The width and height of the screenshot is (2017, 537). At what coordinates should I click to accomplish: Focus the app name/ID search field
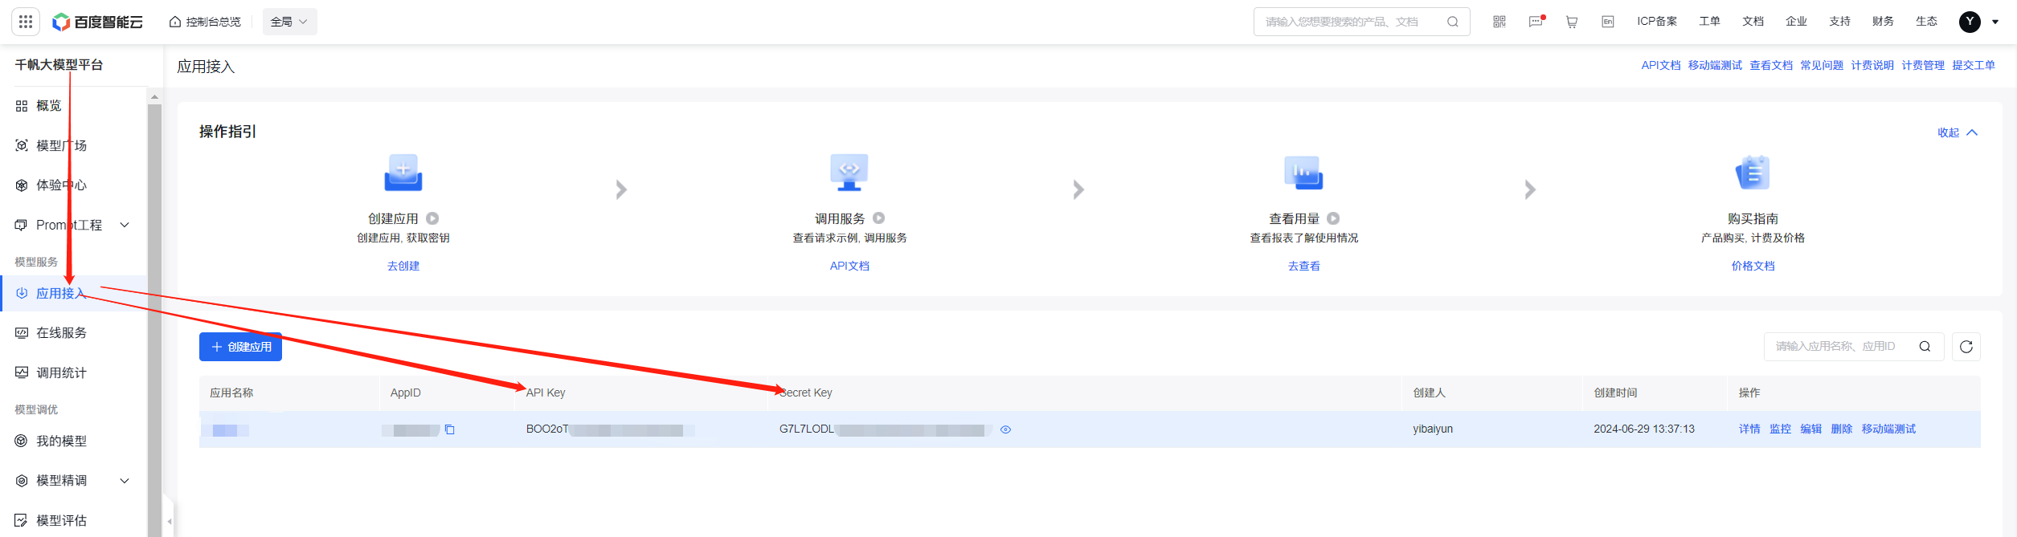tap(1840, 347)
